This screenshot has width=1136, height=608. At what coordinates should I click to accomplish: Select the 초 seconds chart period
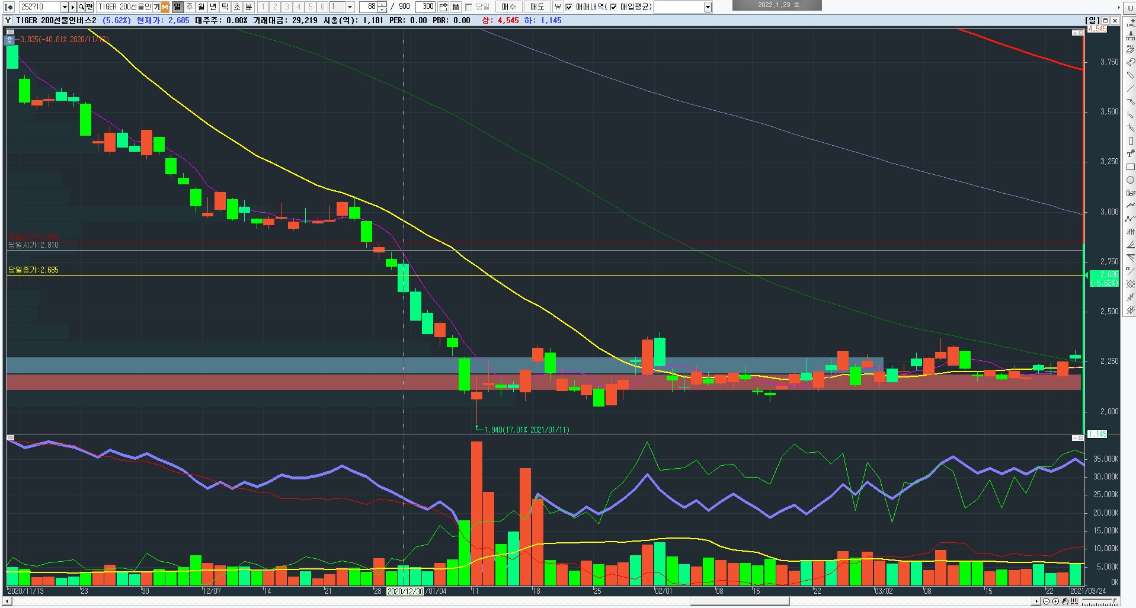tap(237, 7)
